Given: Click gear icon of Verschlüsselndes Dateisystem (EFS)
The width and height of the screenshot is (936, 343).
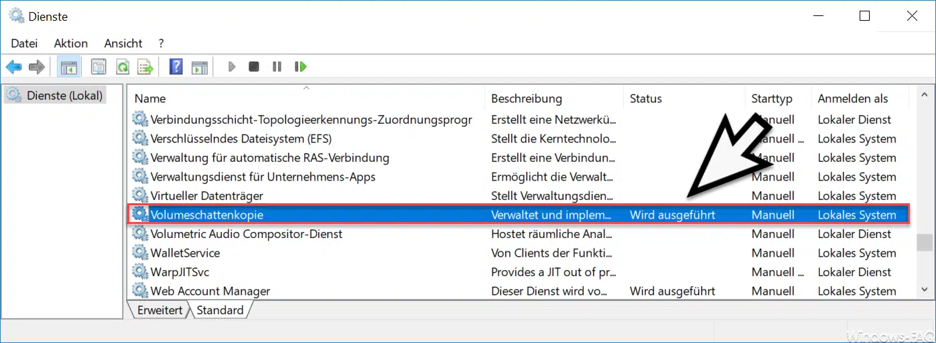Looking at the screenshot, I should (139, 138).
